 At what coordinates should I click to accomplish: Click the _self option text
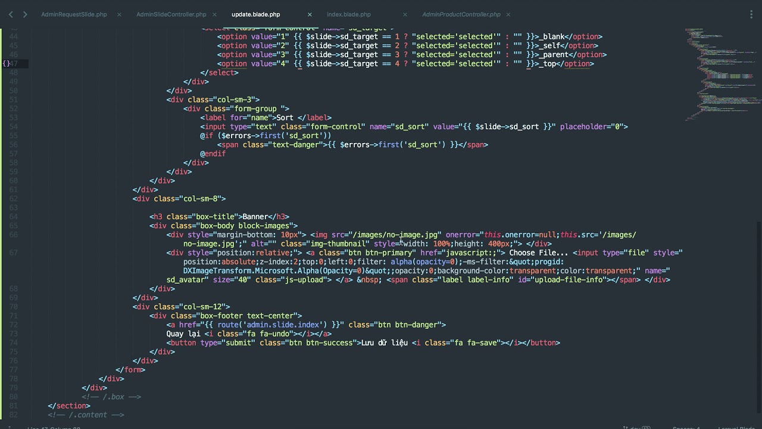[549, 45]
